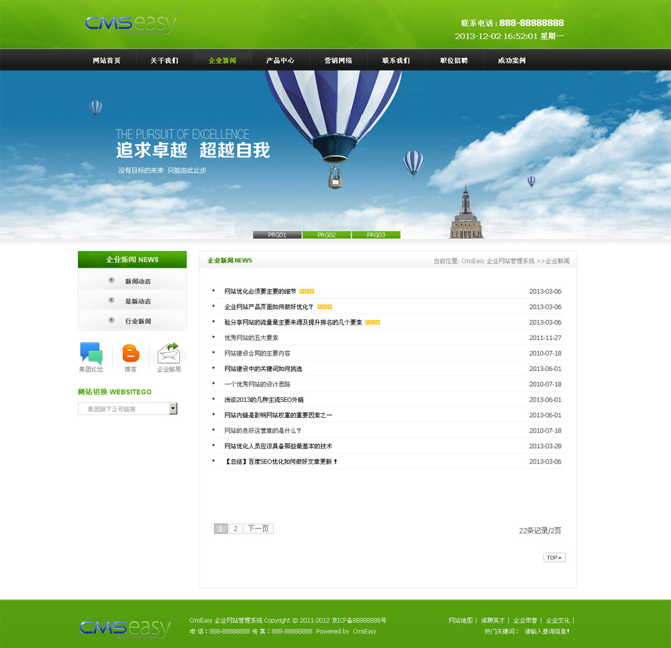Click the TOP back-to-top button
The width and height of the screenshot is (671, 648).
point(554,557)
